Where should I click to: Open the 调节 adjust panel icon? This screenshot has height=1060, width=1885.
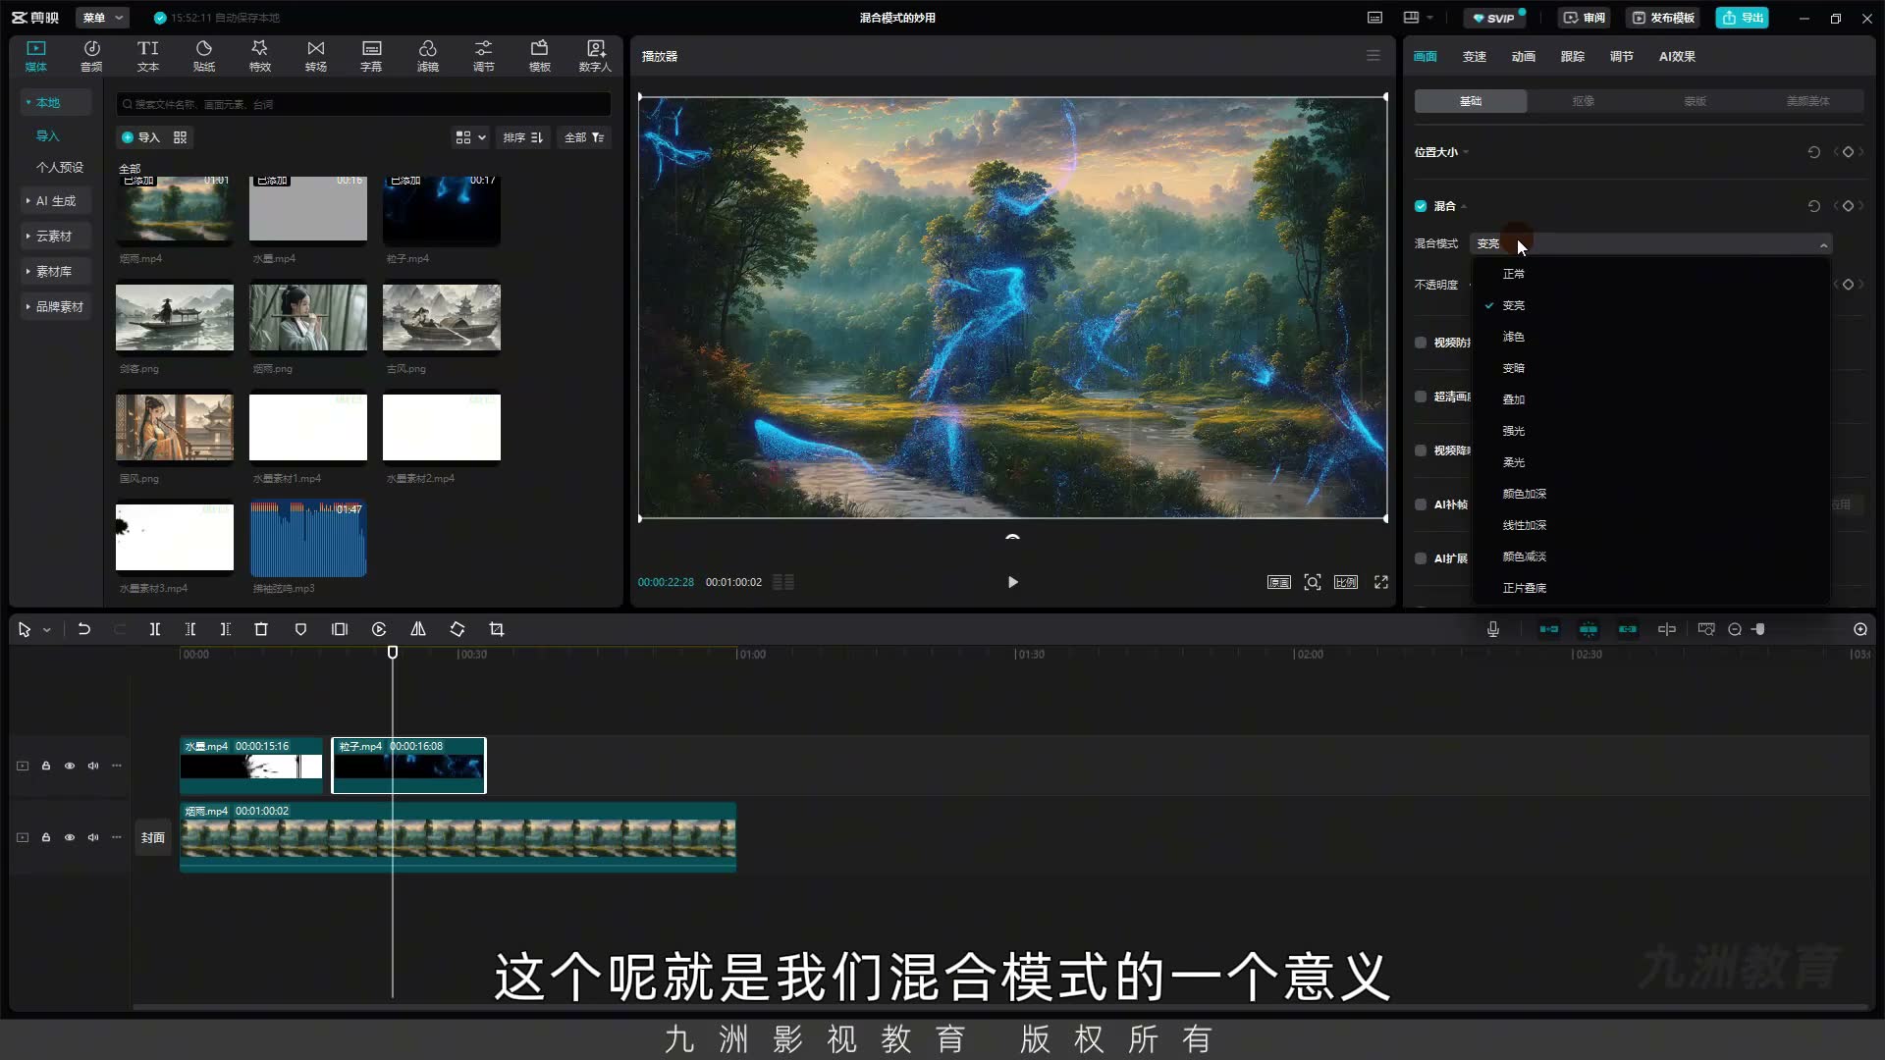tap(483, 56)
